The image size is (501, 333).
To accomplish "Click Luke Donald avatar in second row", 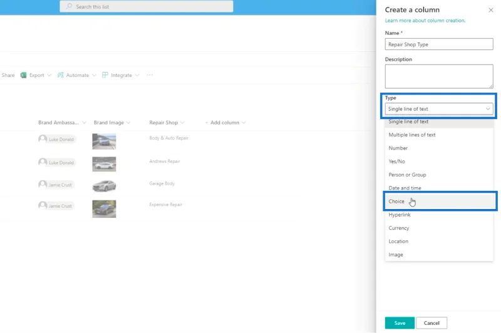I will pos(43,162).
